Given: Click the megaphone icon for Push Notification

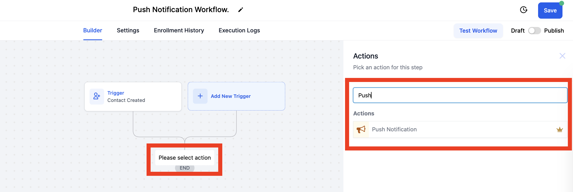Looking at the screenshot, I should pos(361,129).
